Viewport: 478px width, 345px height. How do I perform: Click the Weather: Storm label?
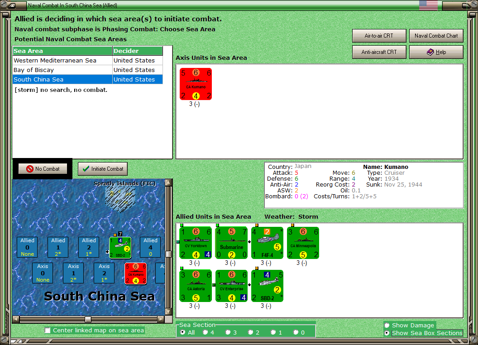[291, 216]
